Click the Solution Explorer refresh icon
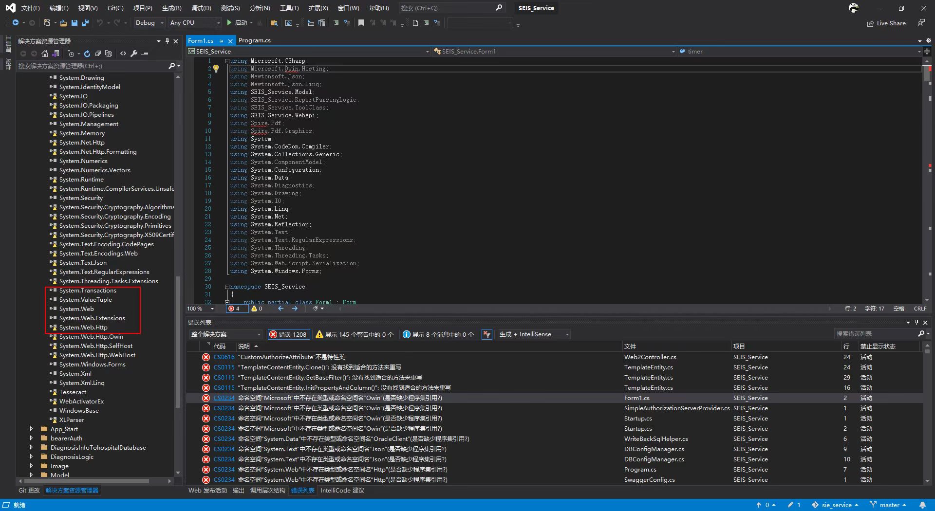 pyautogui.click(x=87, y=54)
